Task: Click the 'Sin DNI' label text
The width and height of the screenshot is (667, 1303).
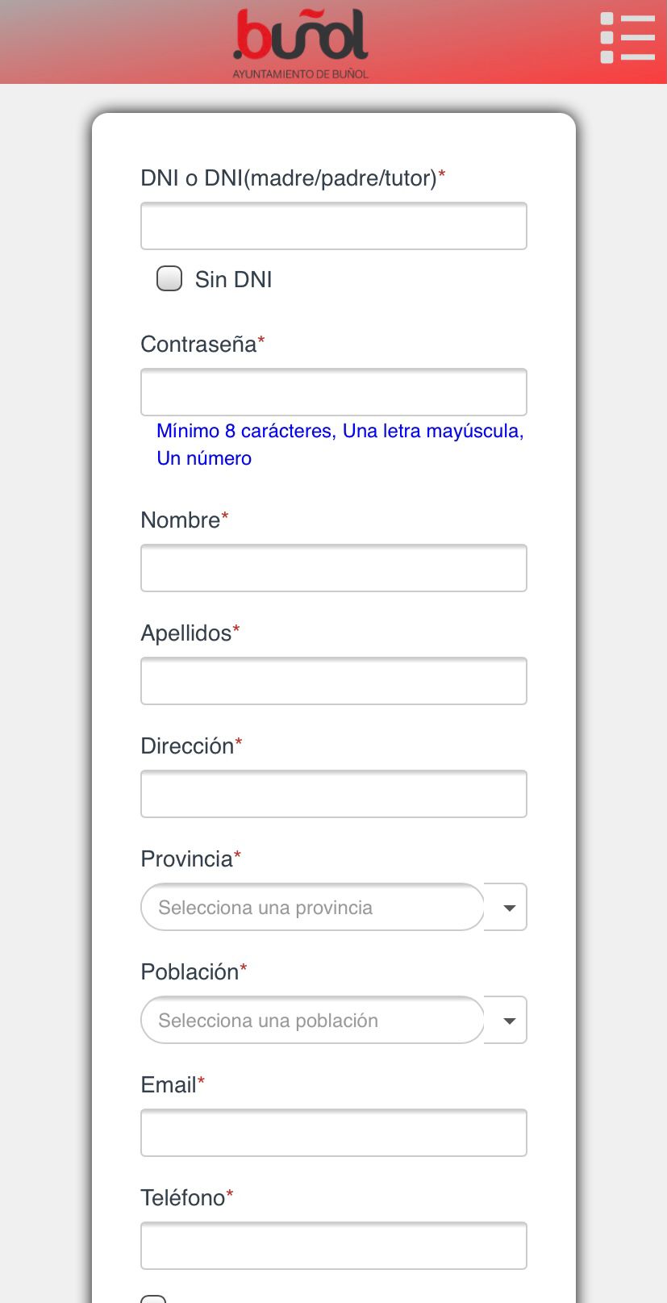Action: coord(233,280)
